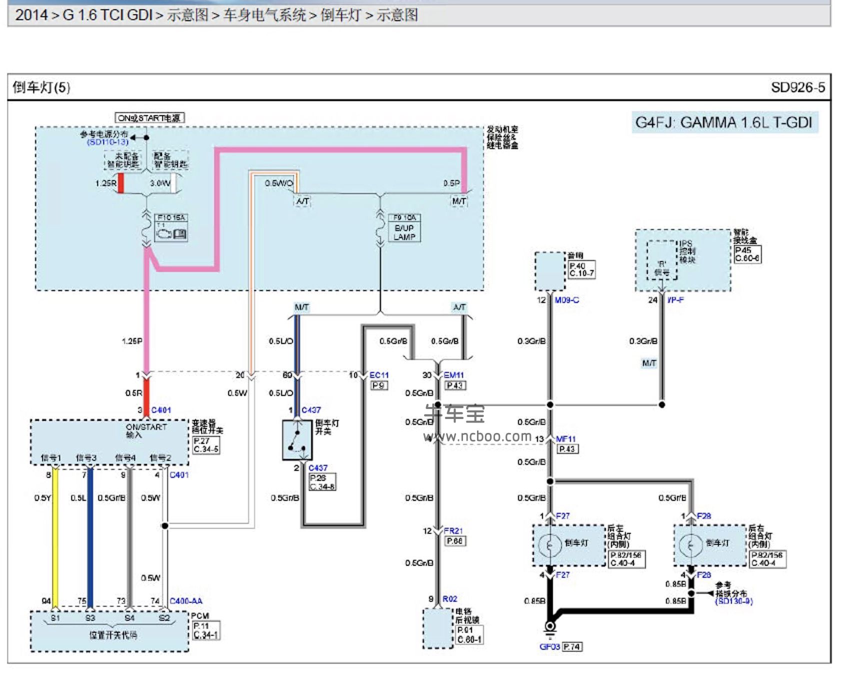
Task: Click the F28 connector label at pin 4
Action: click(x=704, y=575)
